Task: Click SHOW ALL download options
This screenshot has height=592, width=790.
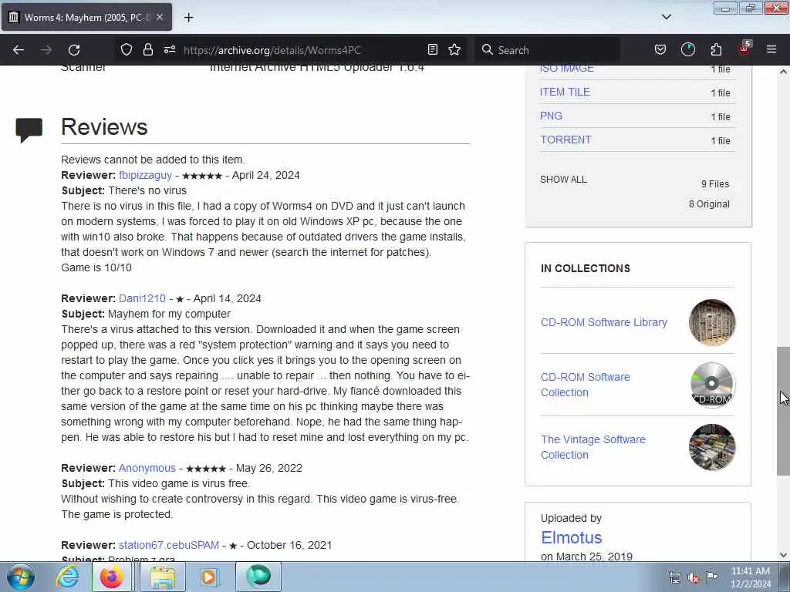Action: [563, 179]
